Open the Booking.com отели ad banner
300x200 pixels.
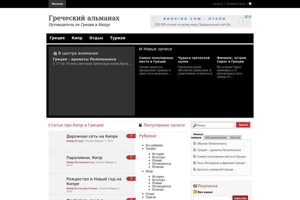click(201, 21)
